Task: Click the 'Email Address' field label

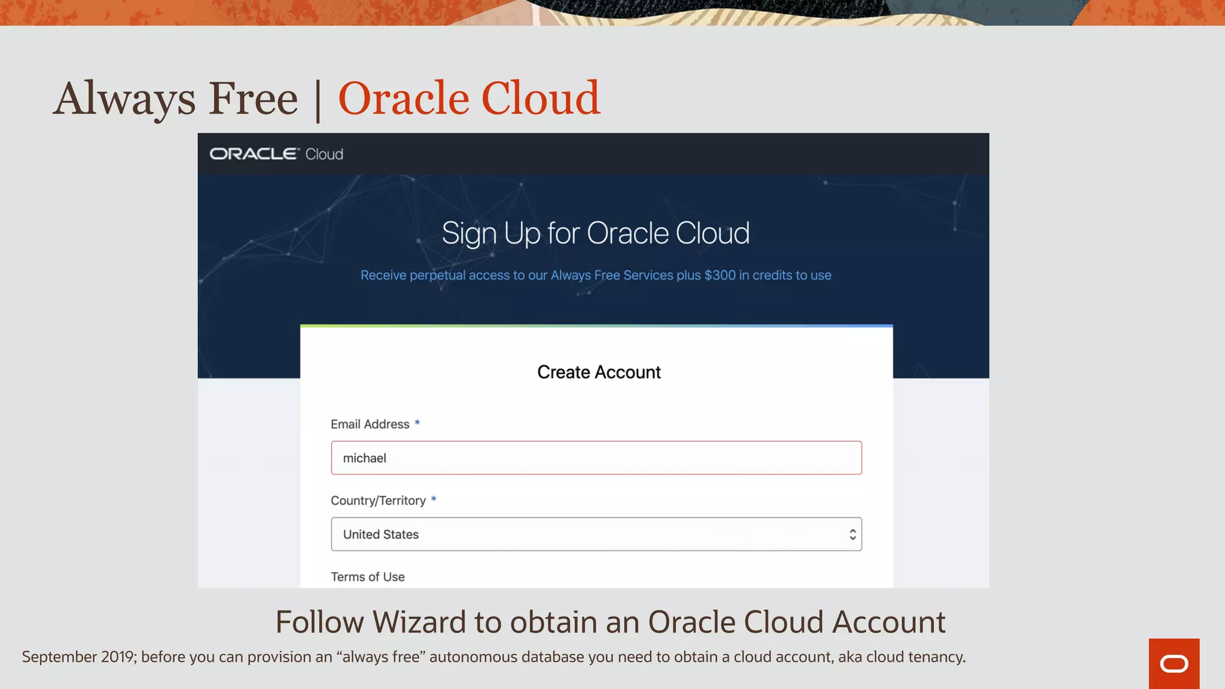Action: [x=370, y=424]
